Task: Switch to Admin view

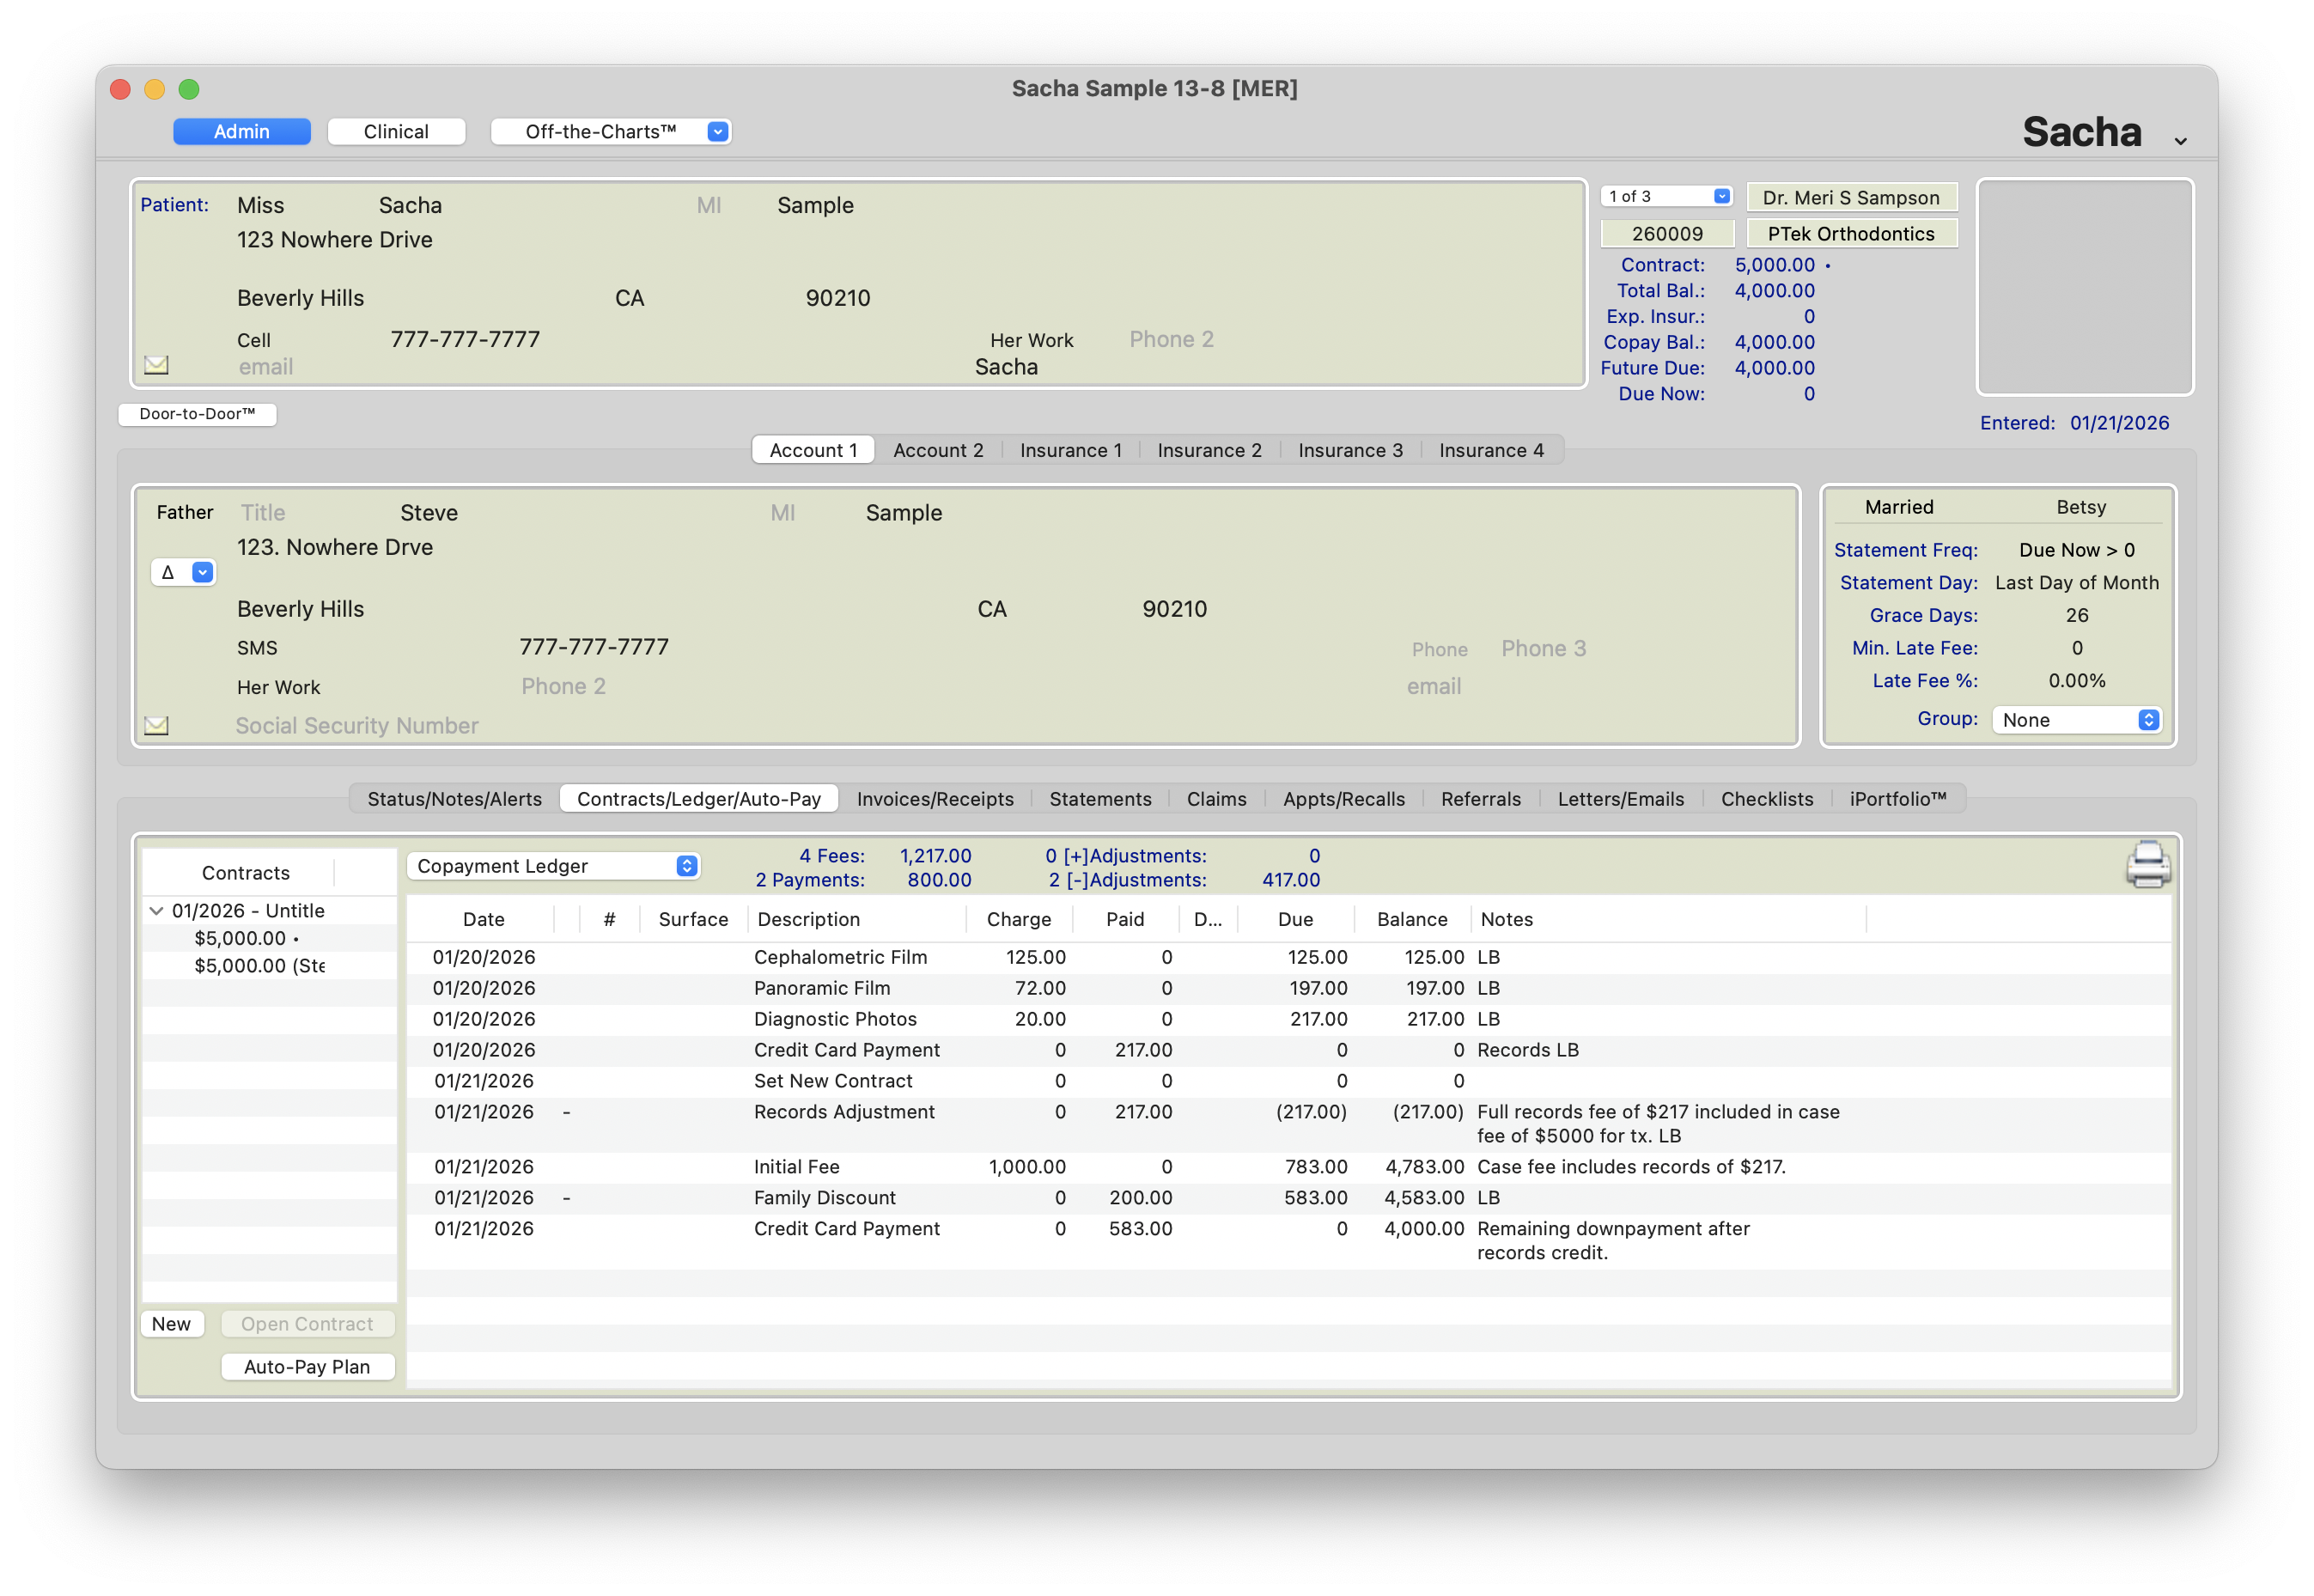Action: [241, 132]
